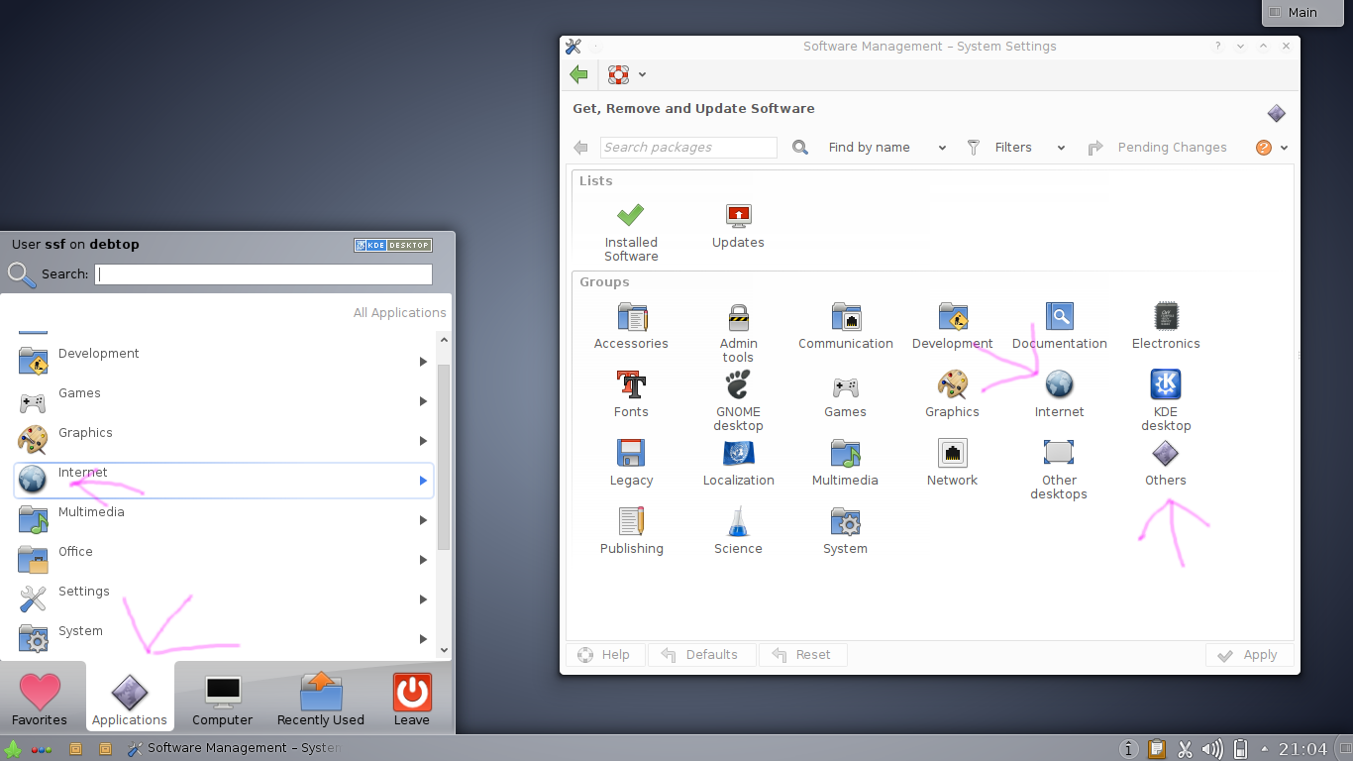Click the Pending Changes button
Viewport: 1353px width, 761px height.
coord(1157,148)
